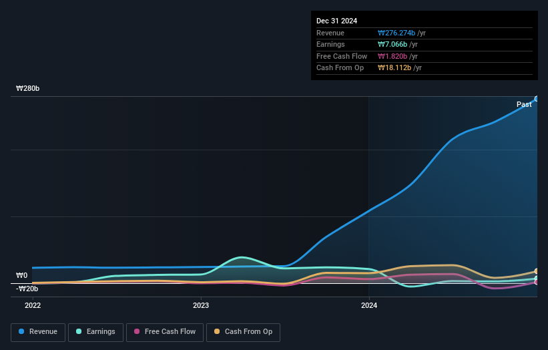548x350 pixels.
Task: Click the Cash From Op label in tooltip
Action: coord(340,68)
